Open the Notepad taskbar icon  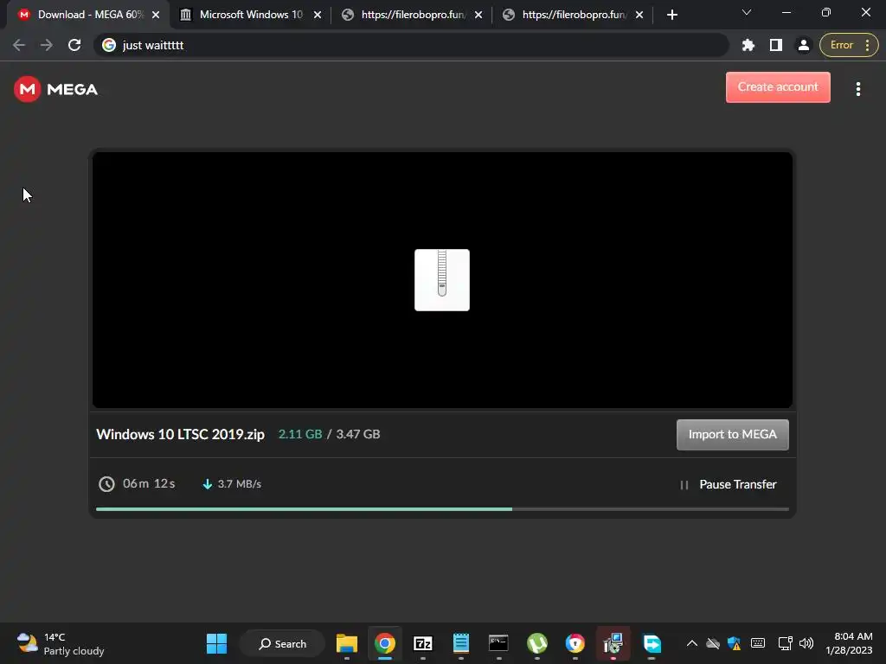tap(461, 643)
